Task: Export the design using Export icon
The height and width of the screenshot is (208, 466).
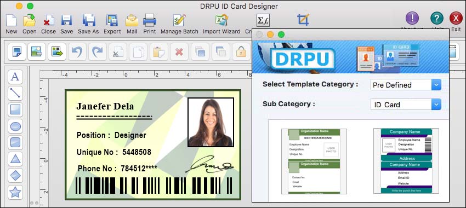Action: click(112, 20)
